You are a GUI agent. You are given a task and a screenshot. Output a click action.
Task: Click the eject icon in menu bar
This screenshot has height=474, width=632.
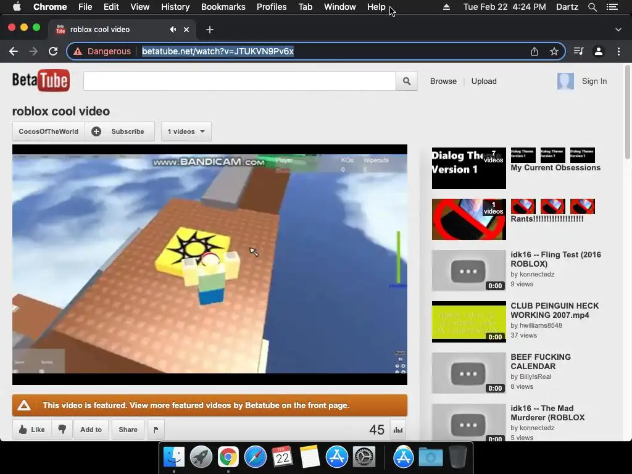pyautogui.click(x=446, y=7)
